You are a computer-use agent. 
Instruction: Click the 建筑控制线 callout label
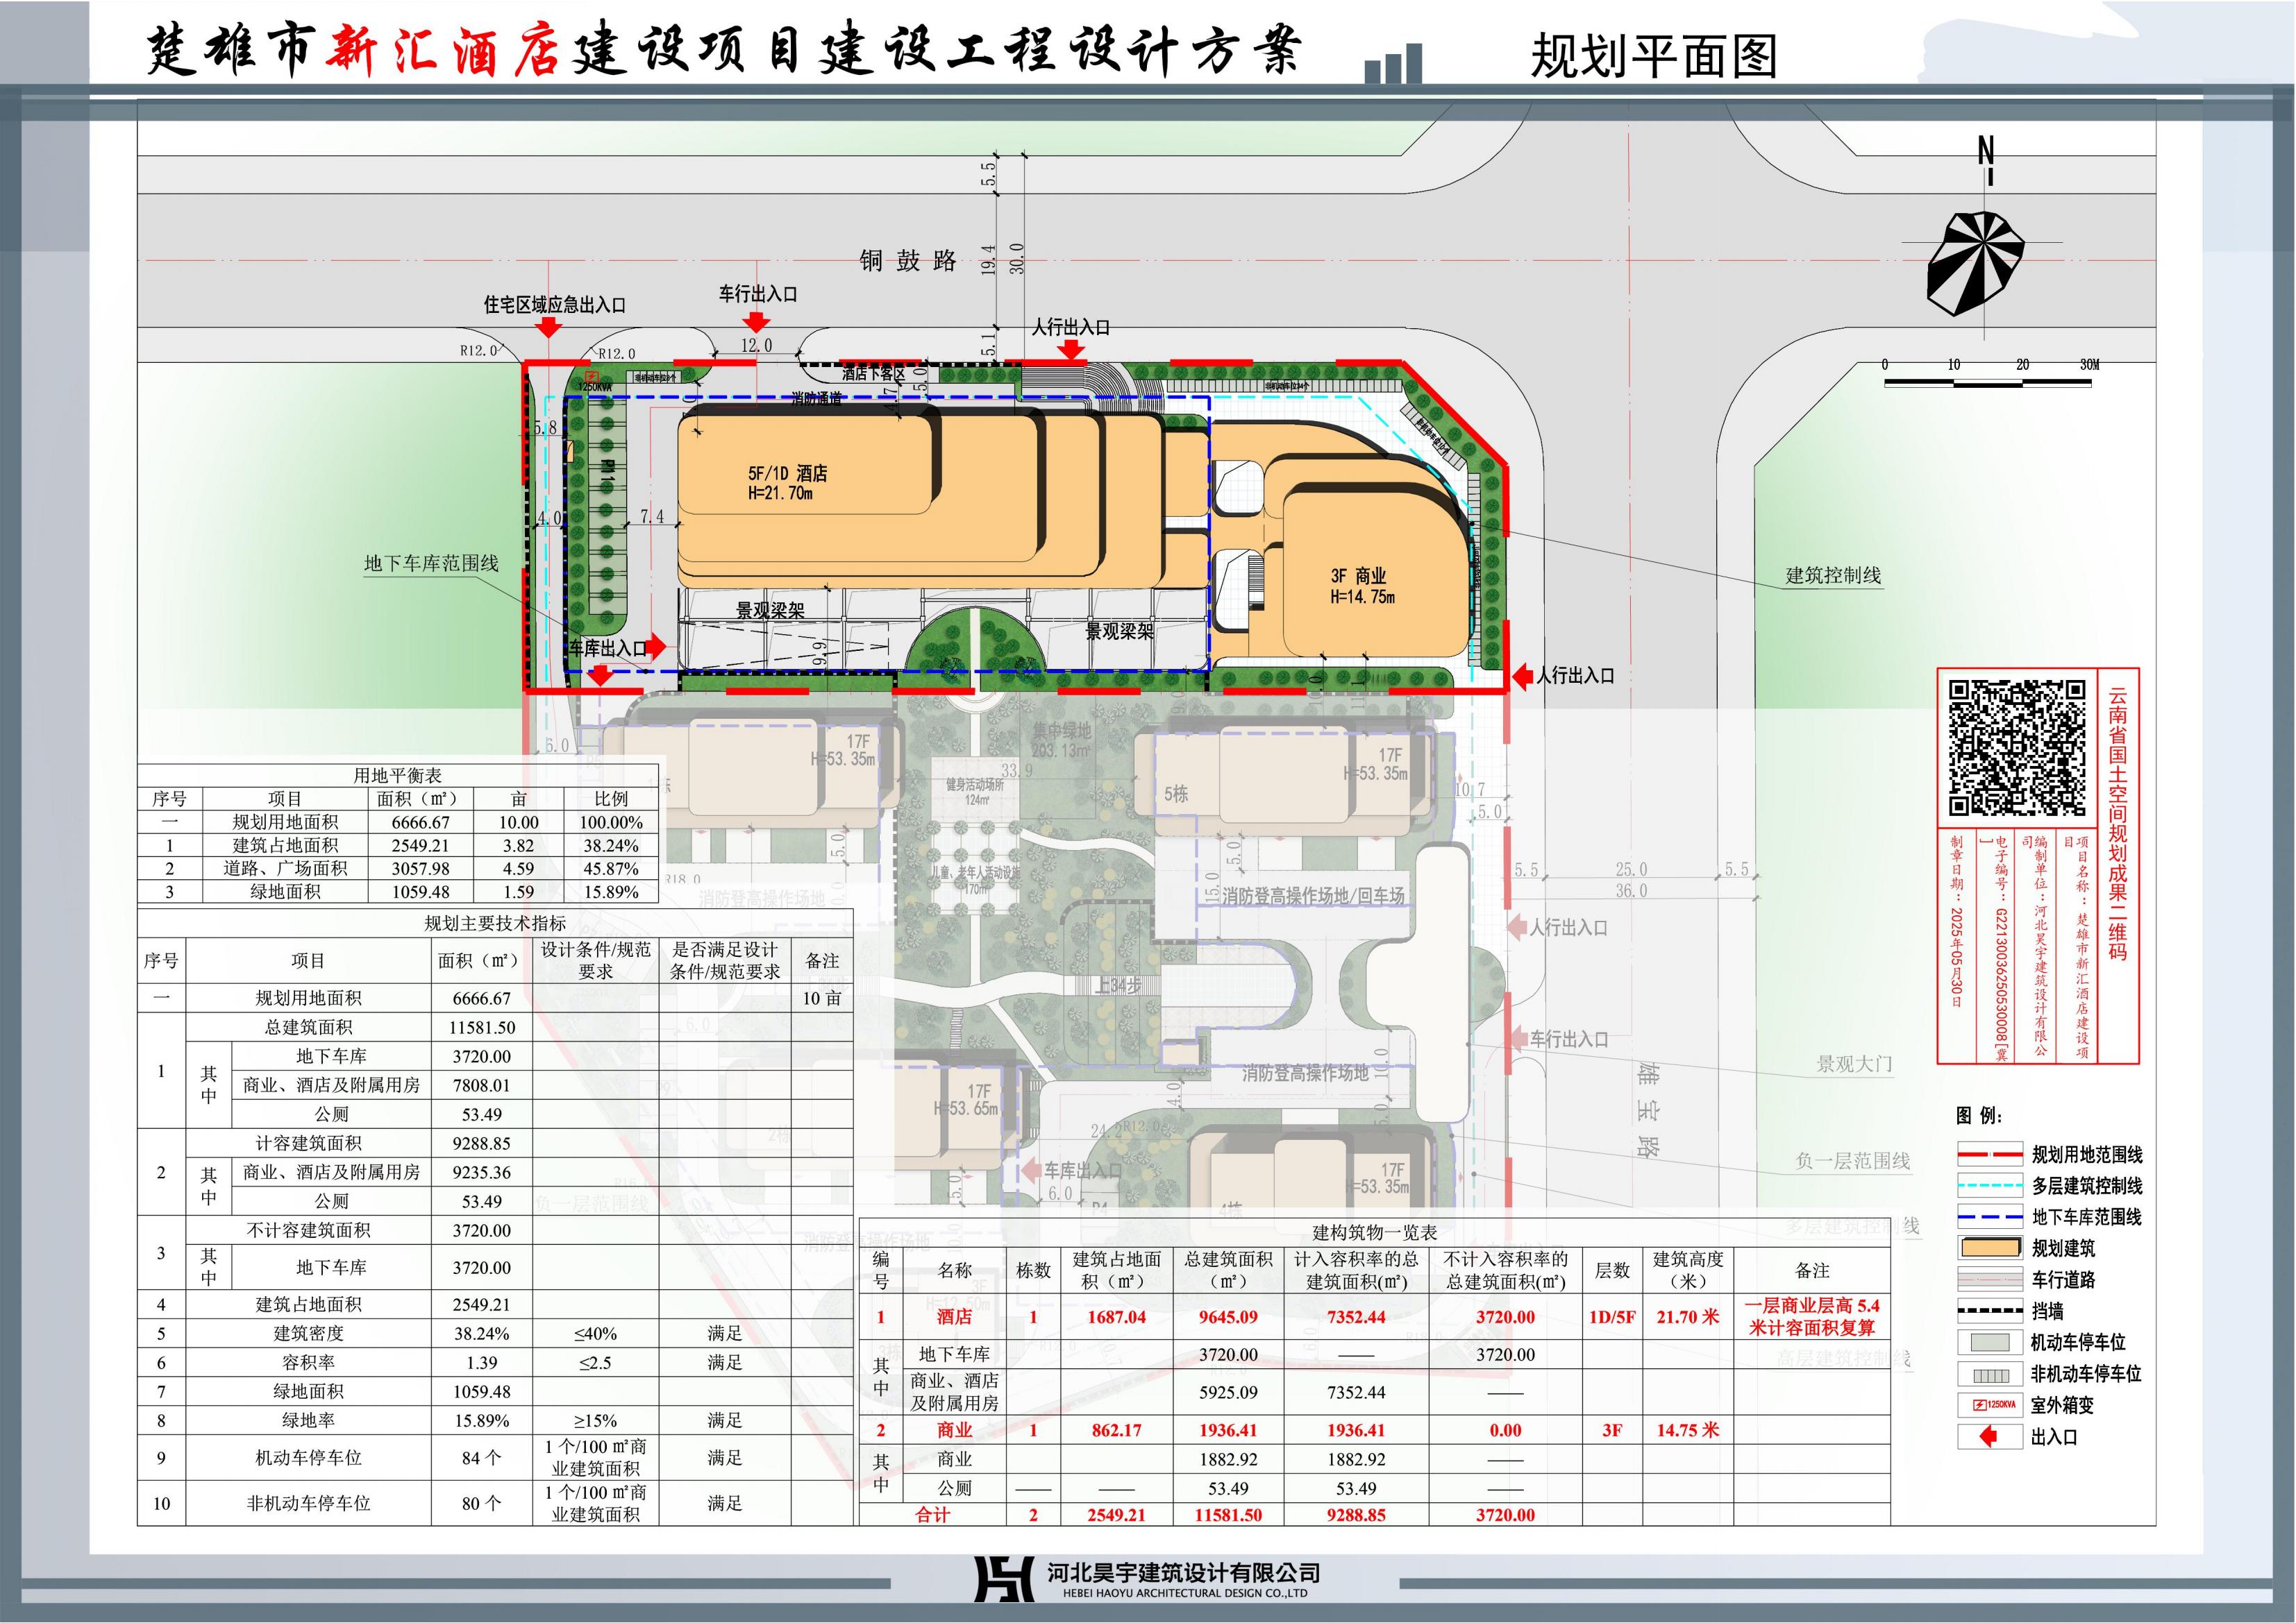(x=1833, y=576)
